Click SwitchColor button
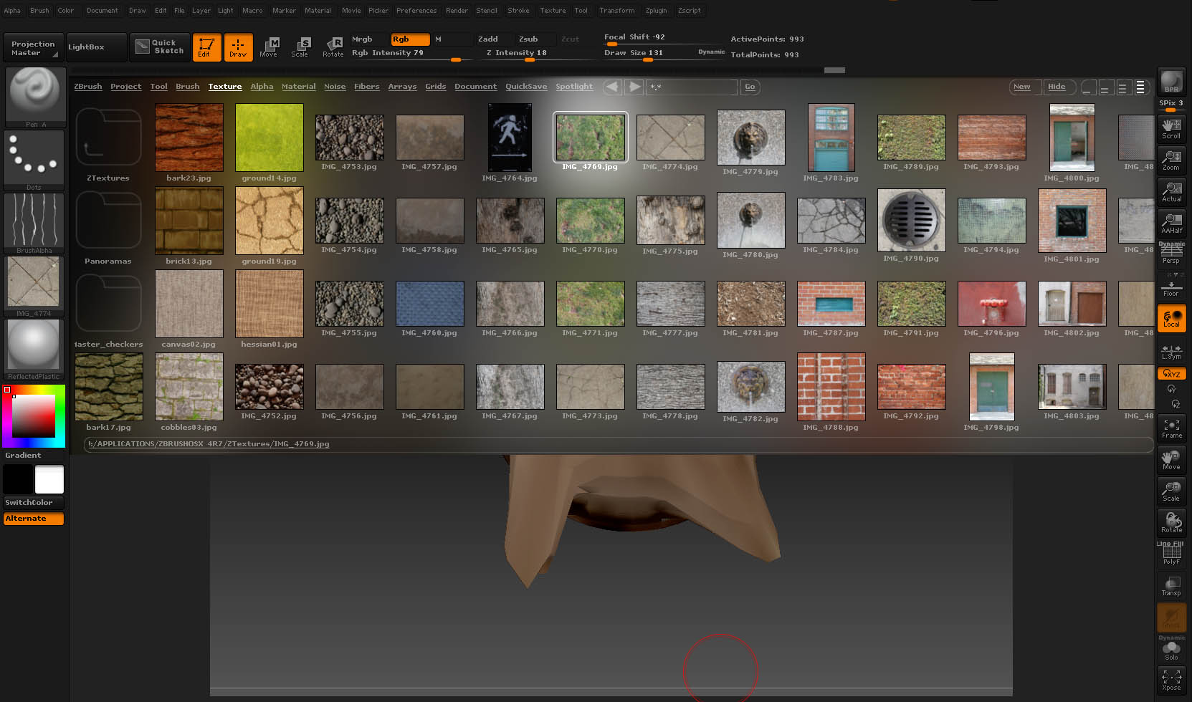This screenshot has width=1192, height=702. pos(34,503)
